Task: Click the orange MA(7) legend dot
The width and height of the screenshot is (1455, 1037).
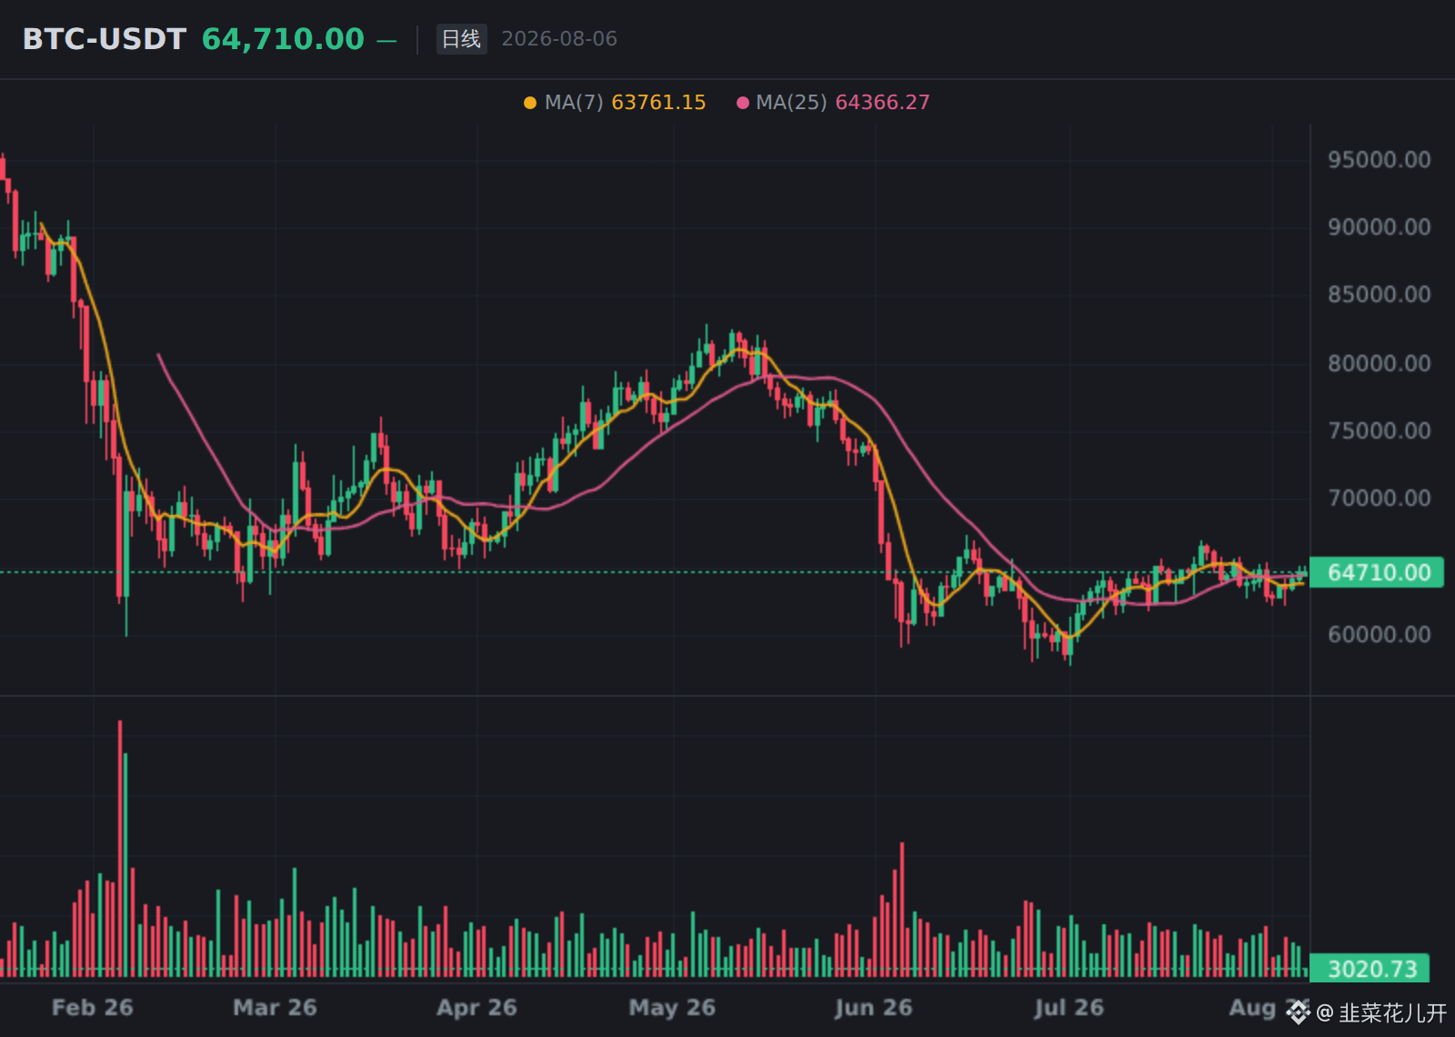Action: (530, 103)
